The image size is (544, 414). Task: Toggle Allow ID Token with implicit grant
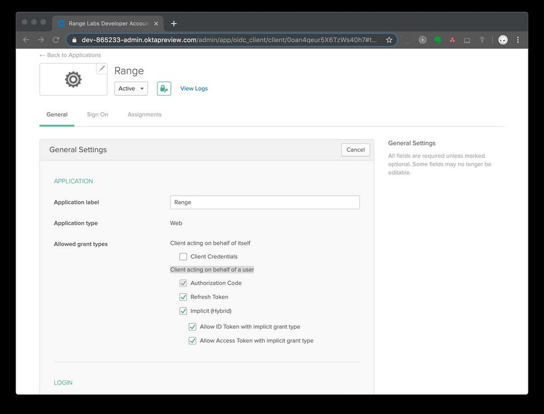pos(192,327)
